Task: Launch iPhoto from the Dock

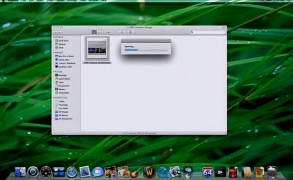Action: tap(111, 172)
